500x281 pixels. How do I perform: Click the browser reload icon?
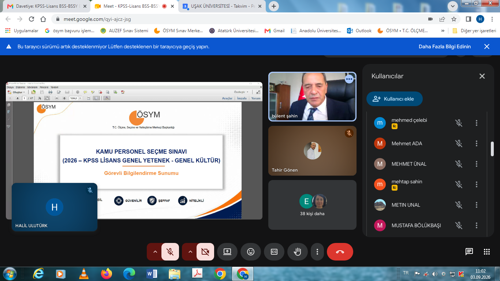tap(31, 19)
